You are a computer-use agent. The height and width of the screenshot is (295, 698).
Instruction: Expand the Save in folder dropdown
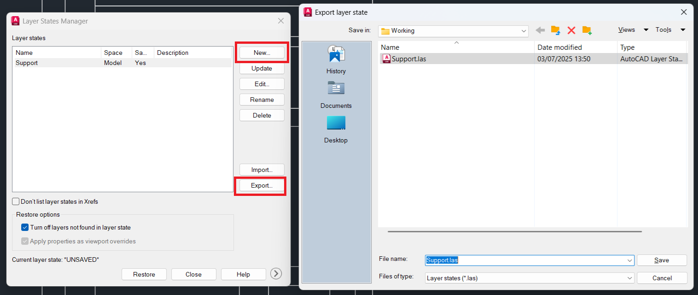coord(523,31)
